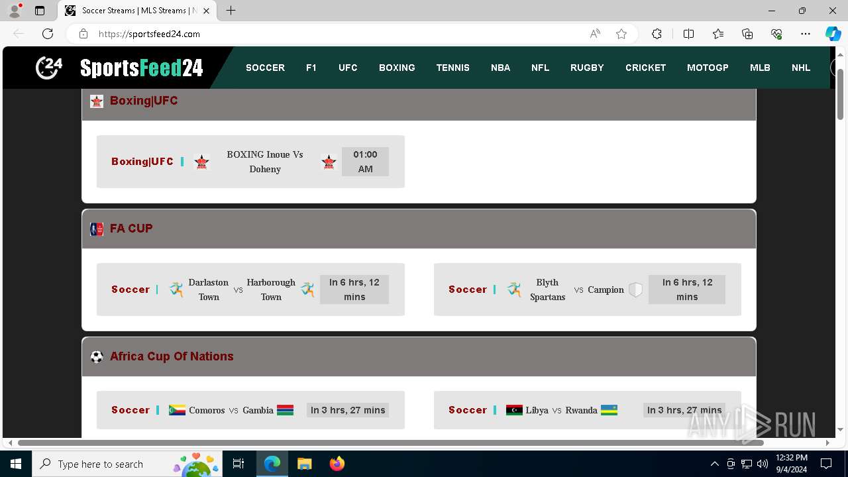Screen dimensions: 848x477
Task: Open the CRICKET menu item
Action: [x=646, y=68]
